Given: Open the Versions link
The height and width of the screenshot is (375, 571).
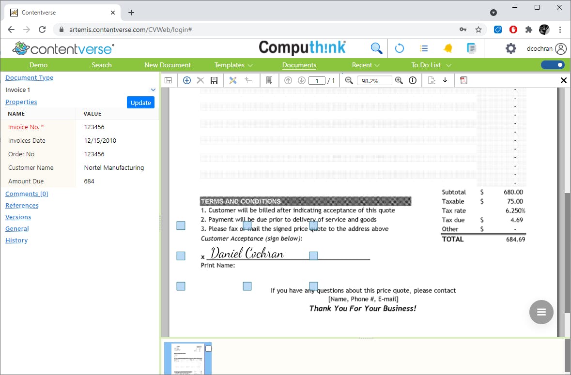Looking at the screenshot, I should click(x=18, y=217).
